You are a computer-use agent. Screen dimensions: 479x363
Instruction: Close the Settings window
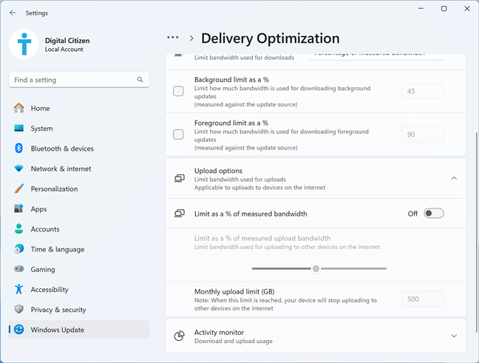pos(467,9)
